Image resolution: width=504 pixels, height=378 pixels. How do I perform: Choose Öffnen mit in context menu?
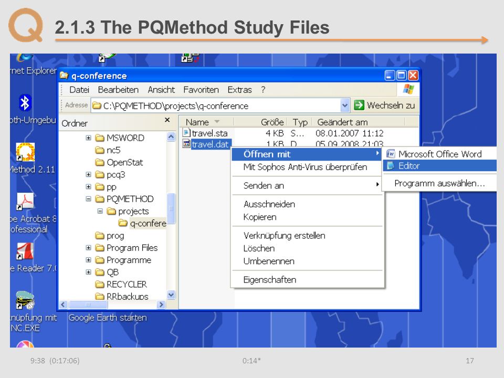click(307, 154)
